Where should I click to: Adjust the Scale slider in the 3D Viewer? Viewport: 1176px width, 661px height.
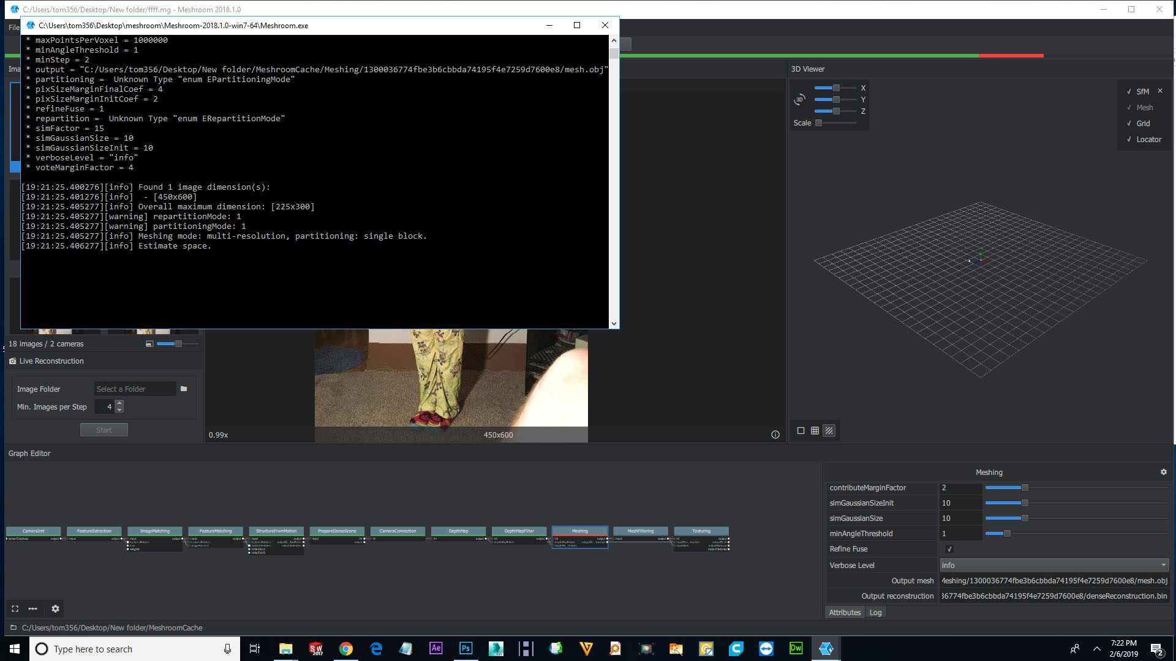tap(819, 122)
